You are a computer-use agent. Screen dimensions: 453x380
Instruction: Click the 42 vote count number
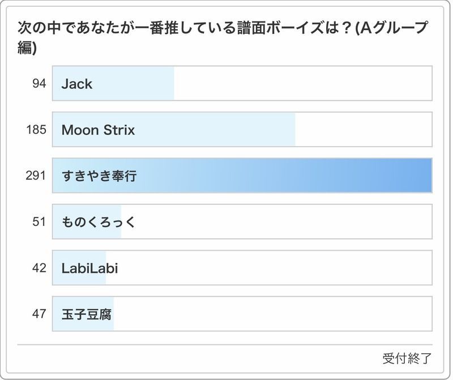[x=39, y=268]
